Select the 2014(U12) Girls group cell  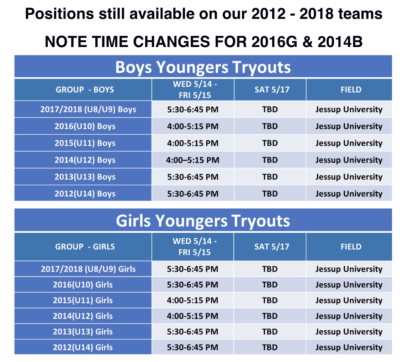tap(83, 316)
